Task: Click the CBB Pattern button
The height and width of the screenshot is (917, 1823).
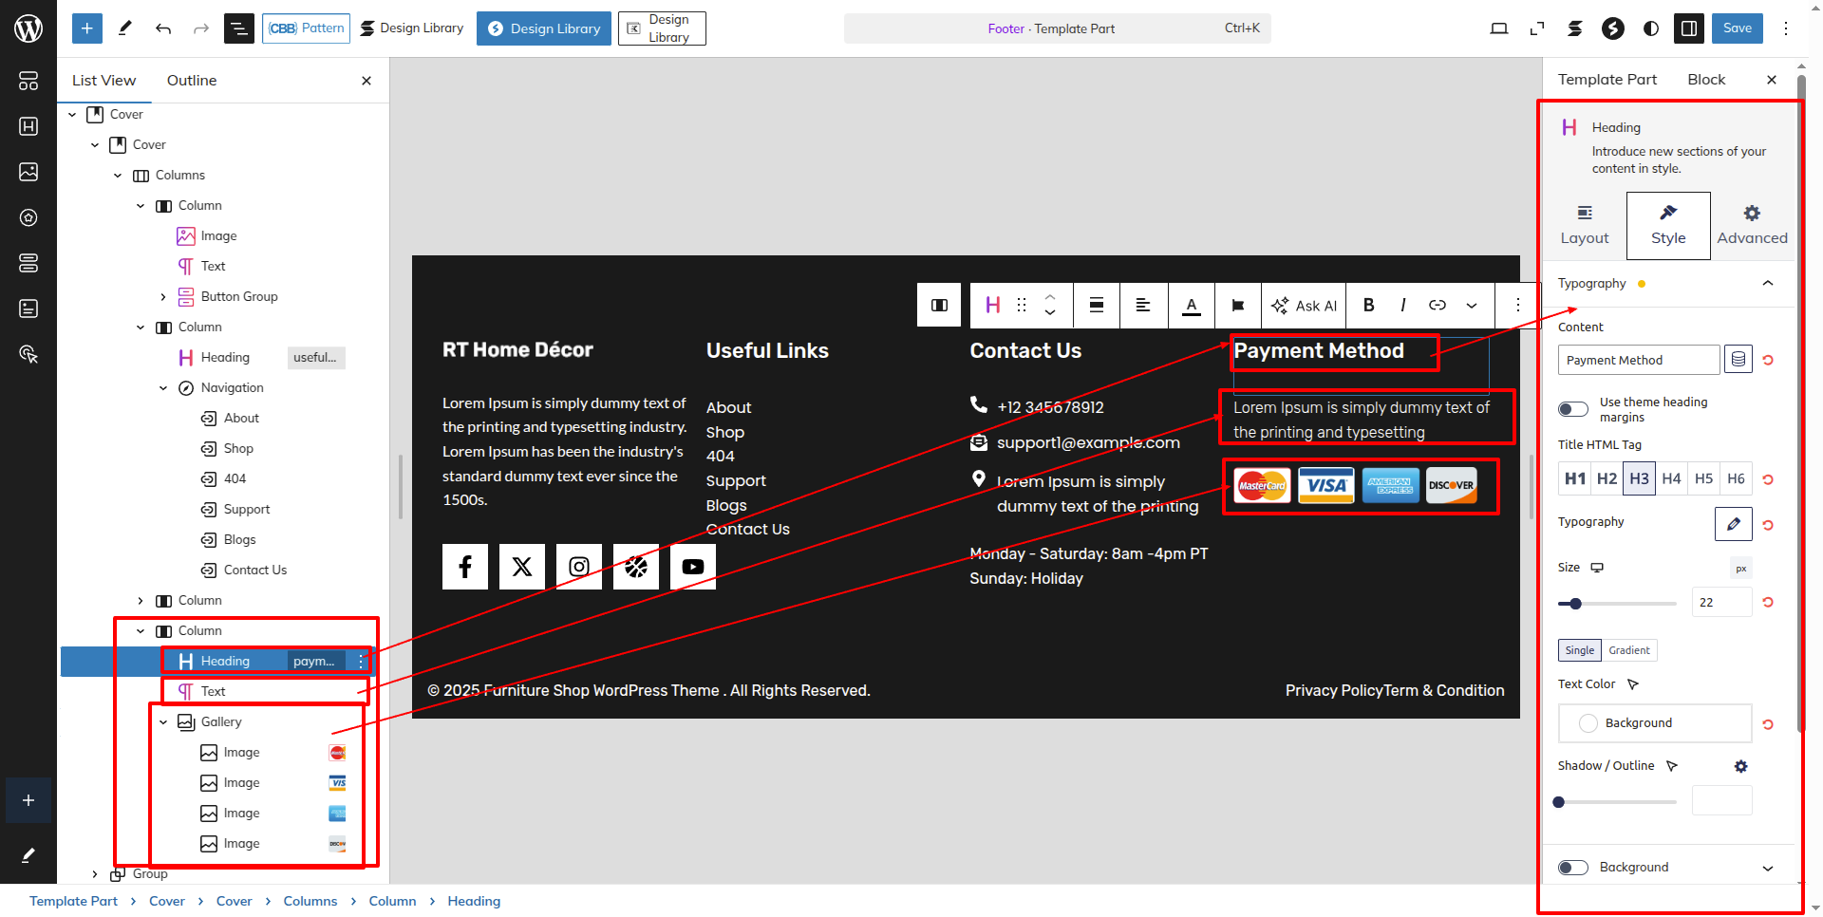Action: [x=306, y=28]
